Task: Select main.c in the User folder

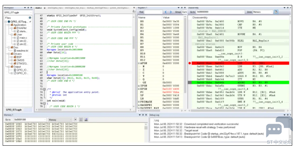Action: click(x=23, y=38)
